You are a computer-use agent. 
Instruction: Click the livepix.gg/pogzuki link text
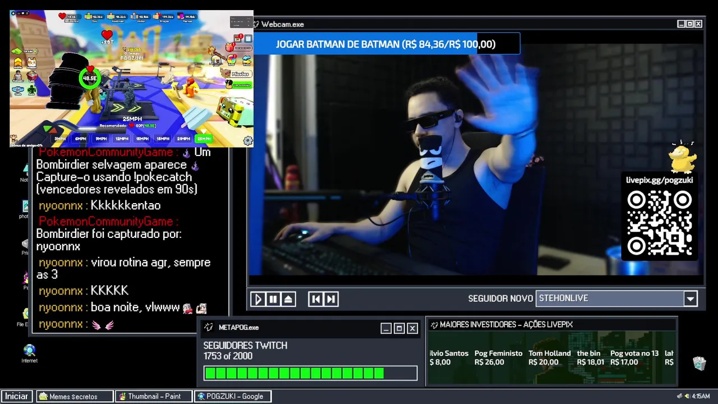[660, 180]
